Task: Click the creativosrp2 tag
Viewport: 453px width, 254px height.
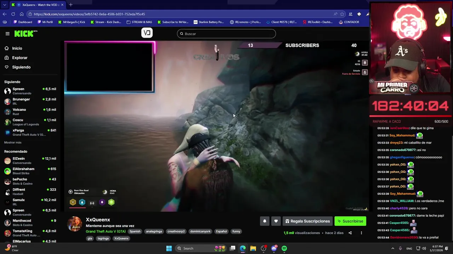Action: tap(176, 231)
